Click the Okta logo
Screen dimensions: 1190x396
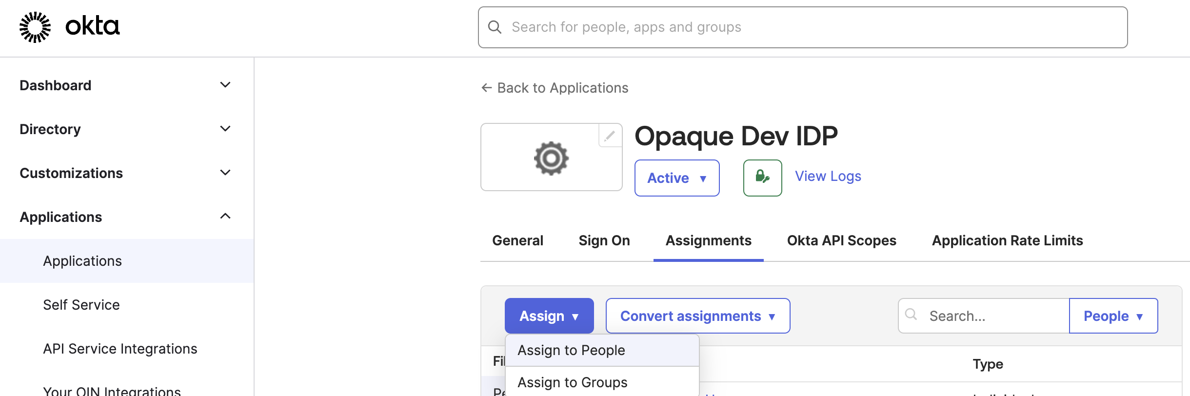click(x=69, y=27)
